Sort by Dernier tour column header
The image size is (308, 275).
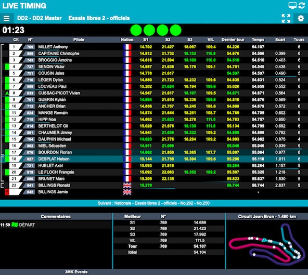coord(233,40)
